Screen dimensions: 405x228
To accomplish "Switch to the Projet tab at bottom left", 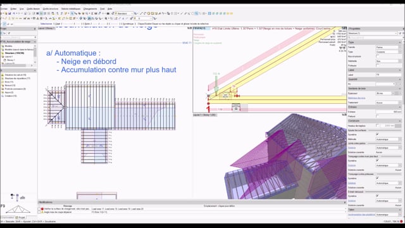I will pos(20,217).
